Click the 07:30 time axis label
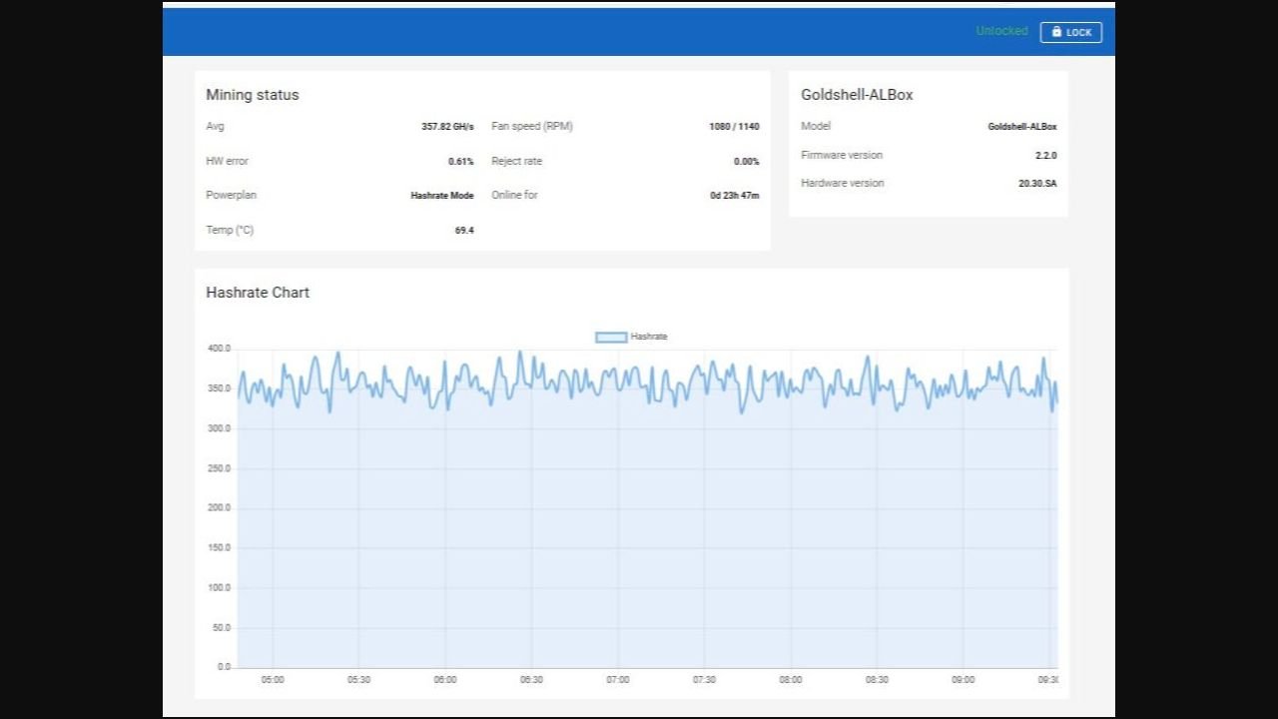Viewport: 1278px width, 719px height. 704,680
